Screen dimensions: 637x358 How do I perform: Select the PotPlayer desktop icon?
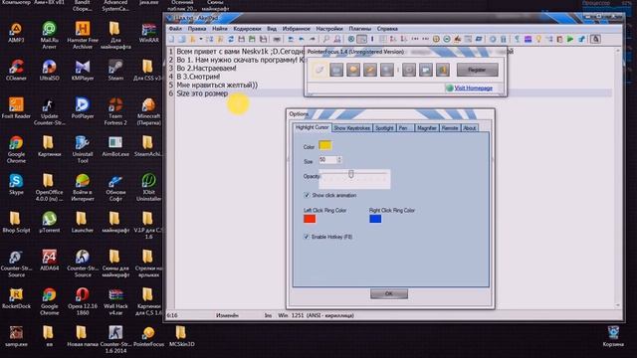point(83,107)
